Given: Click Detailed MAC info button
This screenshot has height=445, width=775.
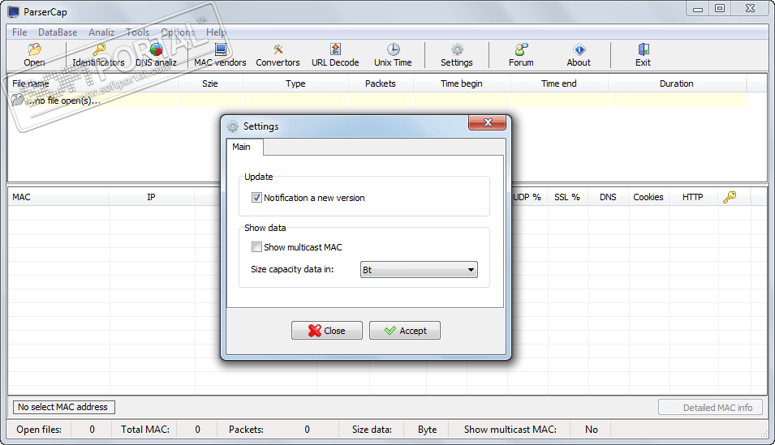Looking at the screenshot, I should [x=710, y=408].
